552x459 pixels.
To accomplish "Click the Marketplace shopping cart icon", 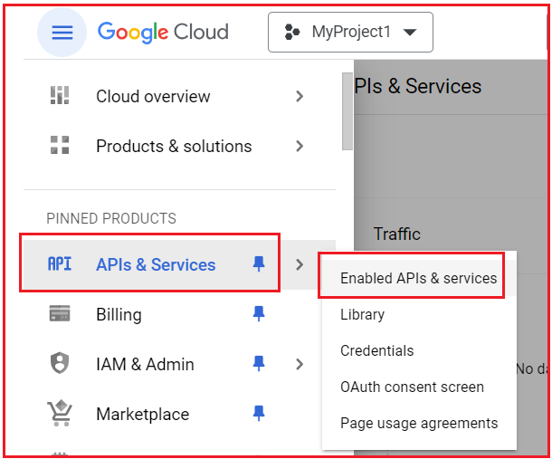I will 60,413.
